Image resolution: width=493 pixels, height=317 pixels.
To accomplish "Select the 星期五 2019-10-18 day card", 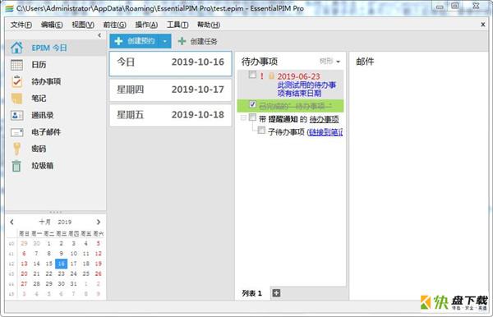I will click(x=170, y=115).
